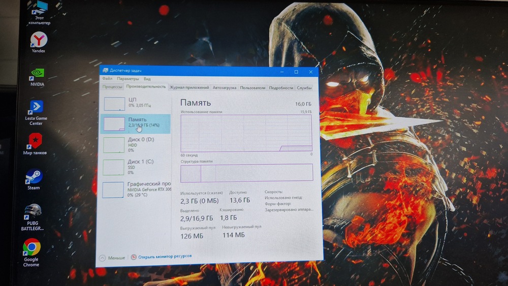The image size is (508, 286).
Task: Minimize the Диспетчер задач window
Action: click(282, 72)
